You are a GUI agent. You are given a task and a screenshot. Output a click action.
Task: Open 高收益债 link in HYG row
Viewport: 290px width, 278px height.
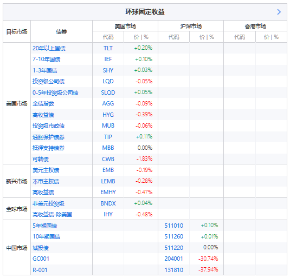click(x=43, y=115)
